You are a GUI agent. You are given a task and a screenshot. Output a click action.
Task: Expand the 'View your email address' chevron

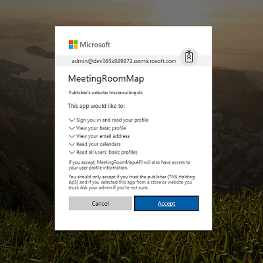click(72, 136)
